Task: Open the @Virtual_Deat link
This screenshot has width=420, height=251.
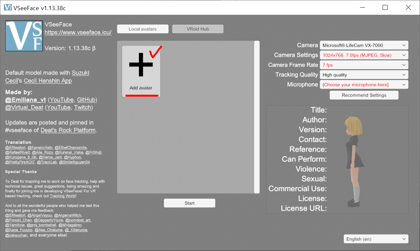Action: coord(24,107)
